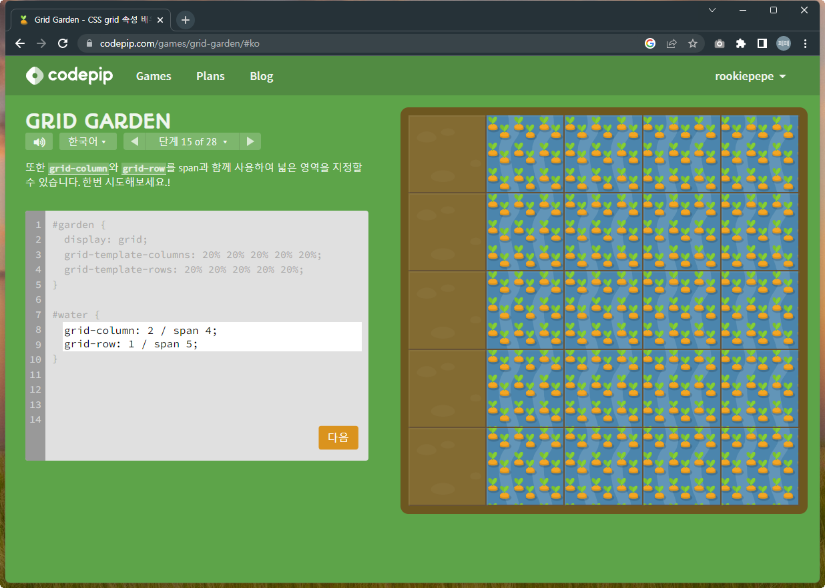Open a new browser tab
825x588 pixels.
click(186, 20)
